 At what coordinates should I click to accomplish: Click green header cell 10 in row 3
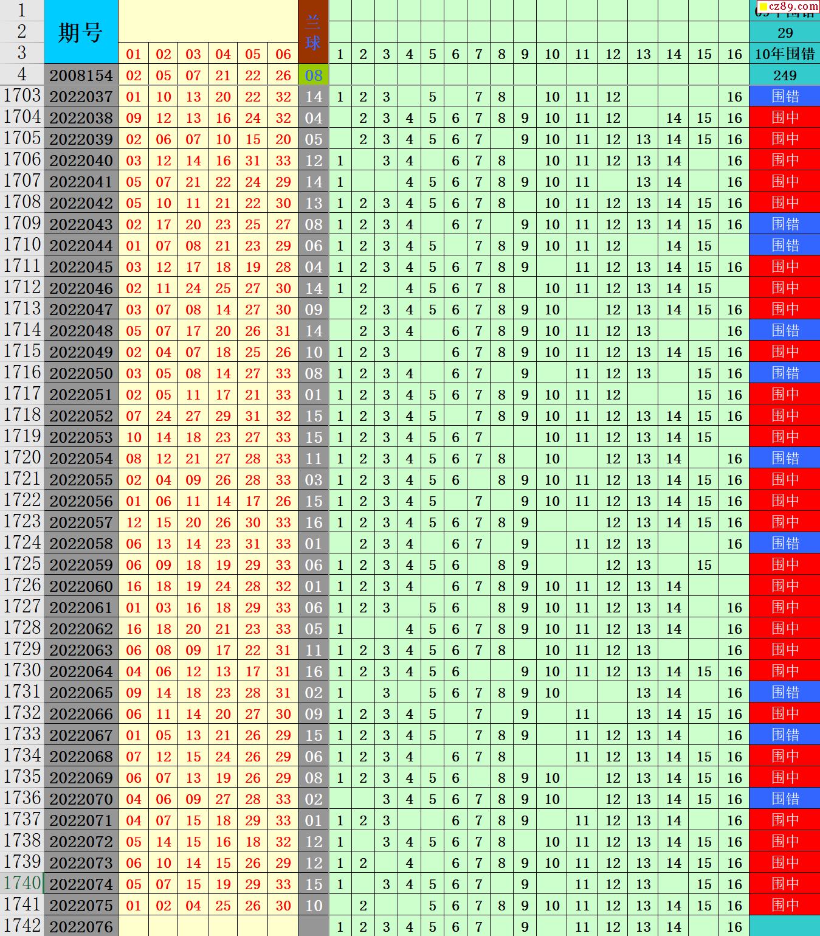[552, 54]
